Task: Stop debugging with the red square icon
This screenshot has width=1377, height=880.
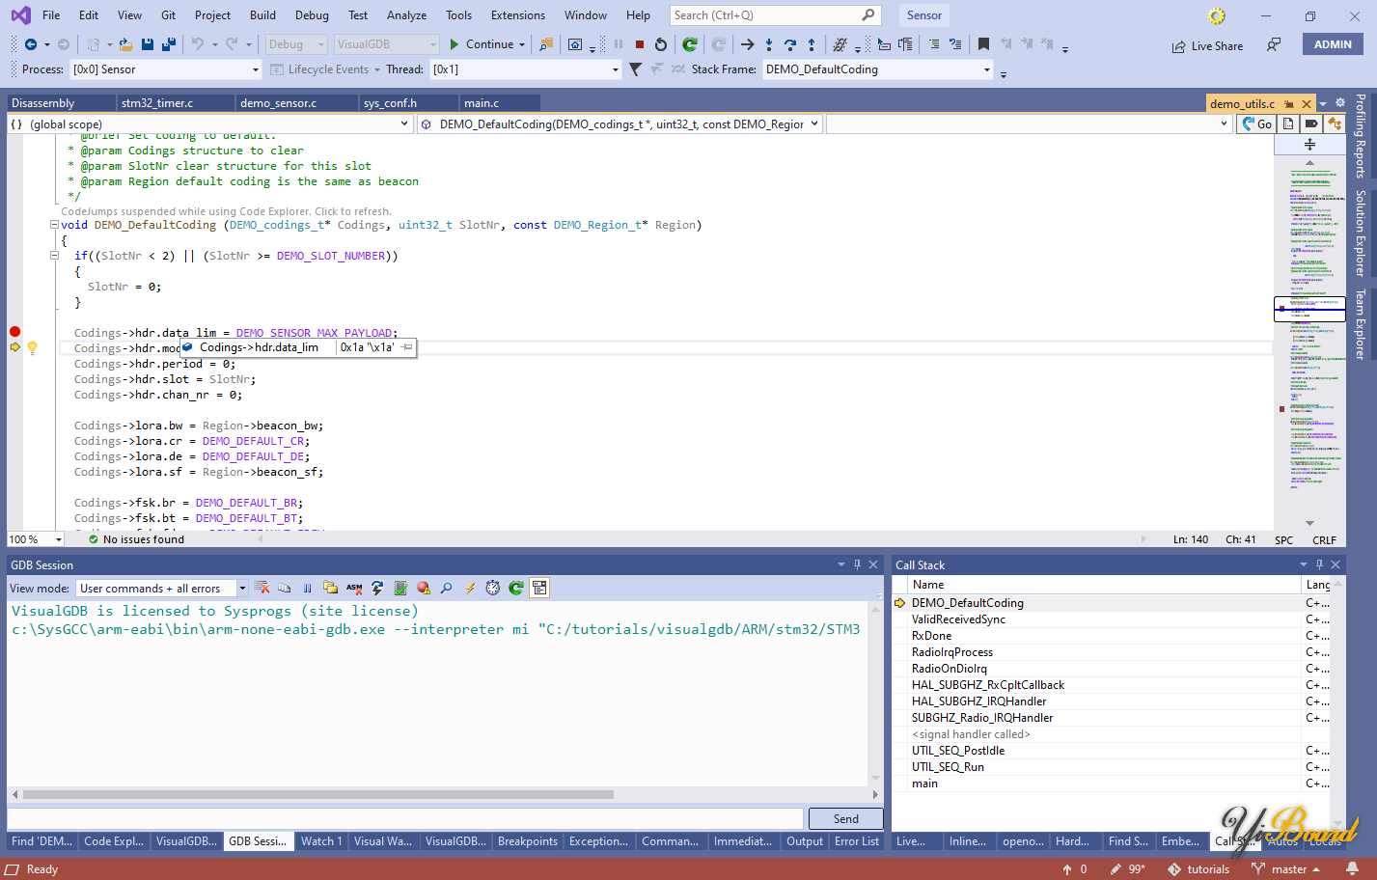Action: (x=639, y=44)
